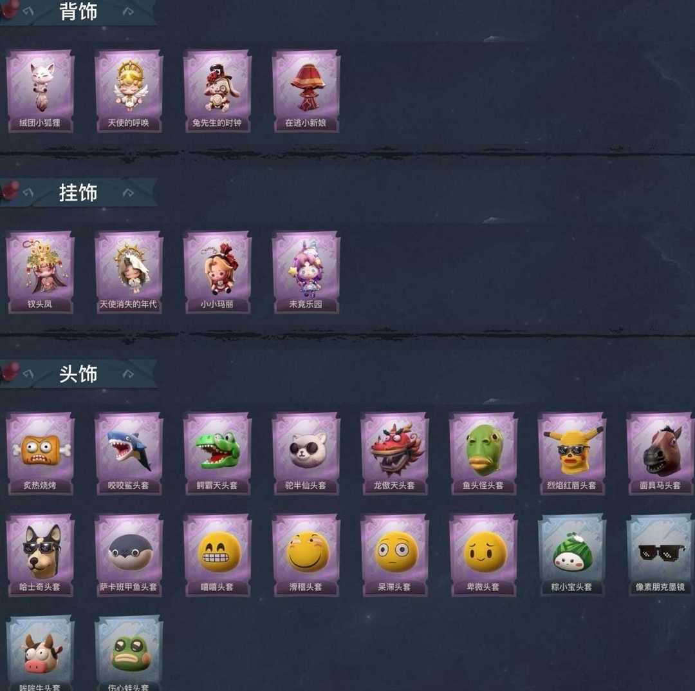Viewport: 695px width, 691px height.
Task: Pick the 龙傲天头套 dragon headgear
Action: [x=394, y=453]
